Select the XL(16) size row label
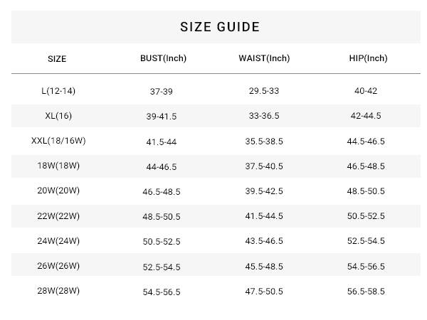427x320 pixels. [x=58, y=116]
